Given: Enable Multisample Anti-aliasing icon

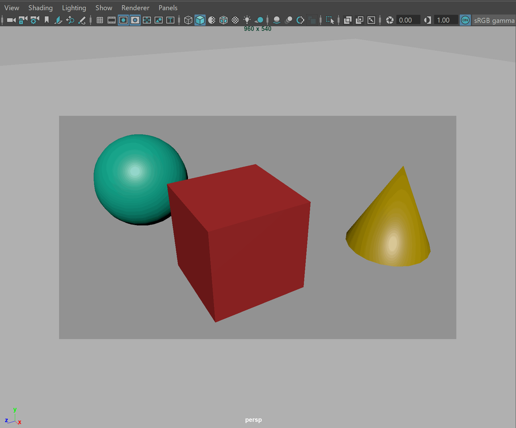Looking at the screenshot, I should (x=300, y=20).
